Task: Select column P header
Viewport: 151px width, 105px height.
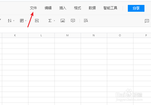Action: 142,35
